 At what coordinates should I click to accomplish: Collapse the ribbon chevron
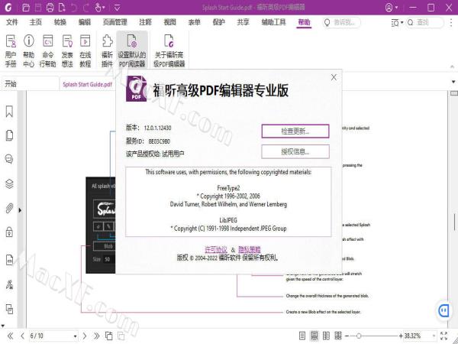(x=452, y=67)
